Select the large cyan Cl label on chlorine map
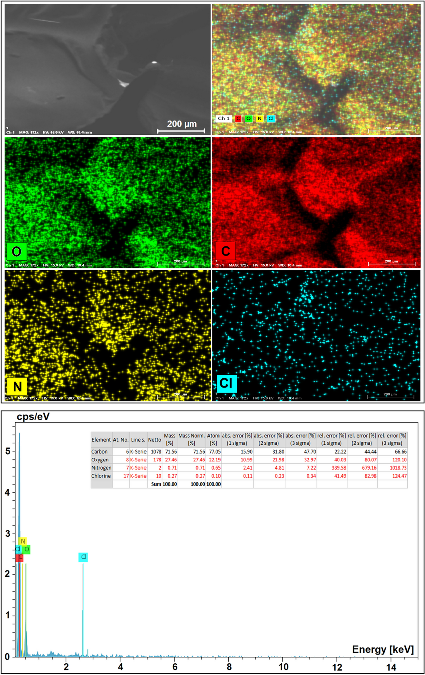 coord(226,383)
